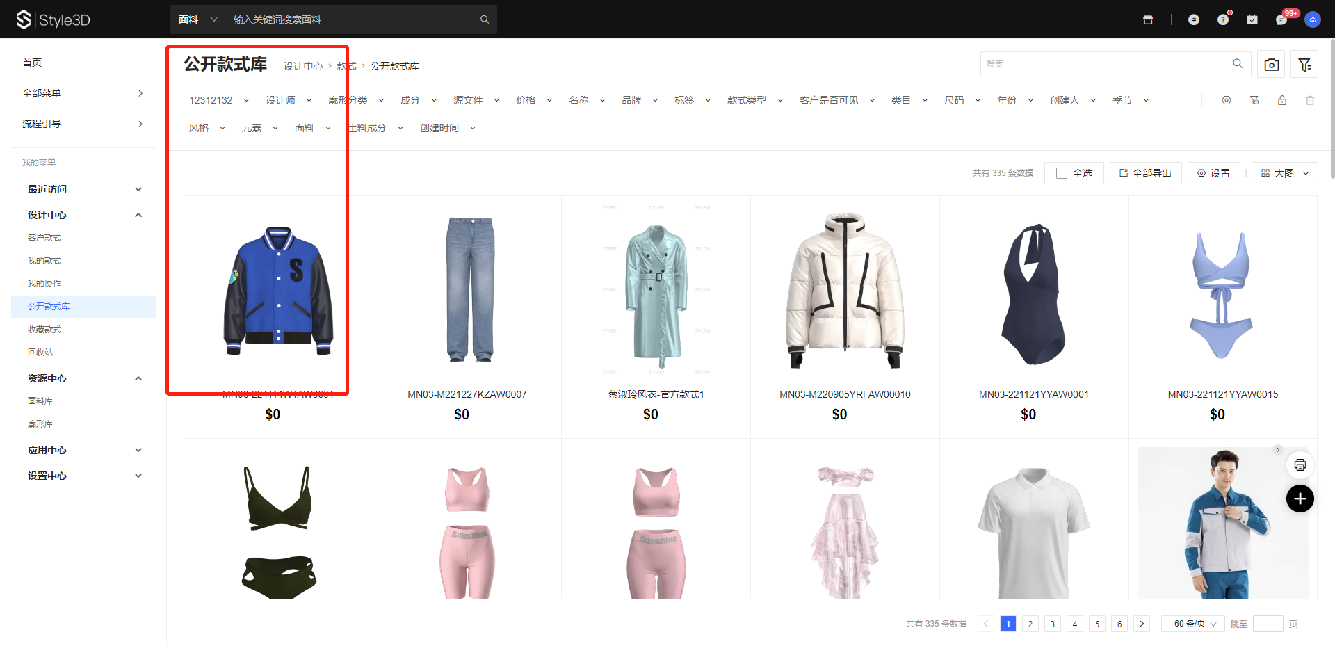Expand the 源文件 filter dropdown
This screenshot has height=646, width=1335.
(476, 100)
